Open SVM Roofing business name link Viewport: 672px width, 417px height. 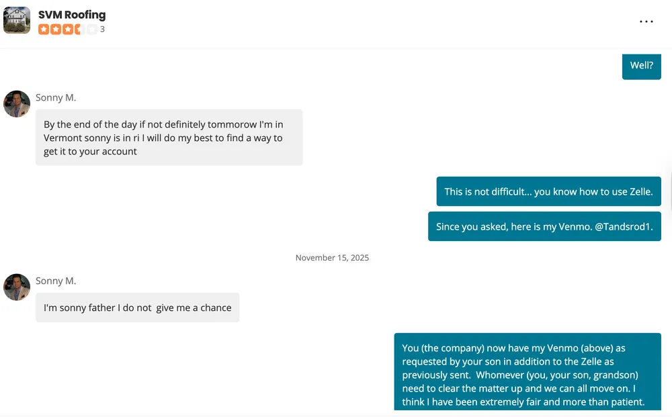pos(72,14)
